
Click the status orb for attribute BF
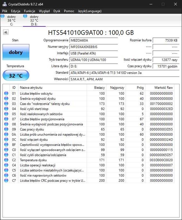6,145
